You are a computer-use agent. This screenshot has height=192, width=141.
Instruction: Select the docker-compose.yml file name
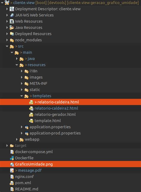point(34,152)
